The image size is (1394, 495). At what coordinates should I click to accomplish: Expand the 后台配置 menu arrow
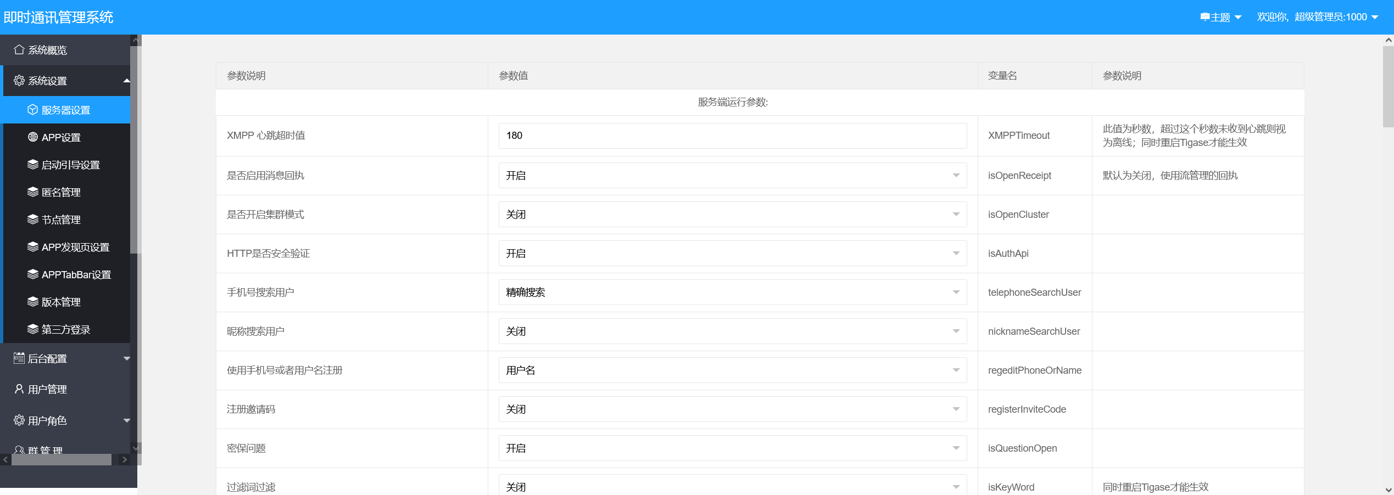(127, 358)
